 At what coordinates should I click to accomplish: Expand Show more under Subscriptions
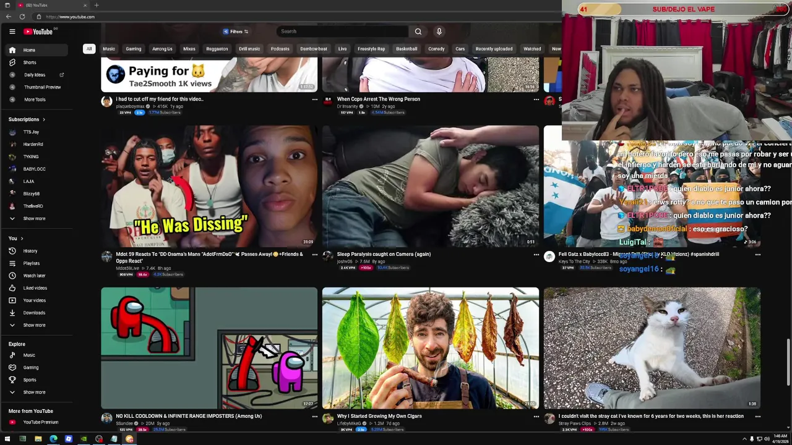tap(37, 218)
